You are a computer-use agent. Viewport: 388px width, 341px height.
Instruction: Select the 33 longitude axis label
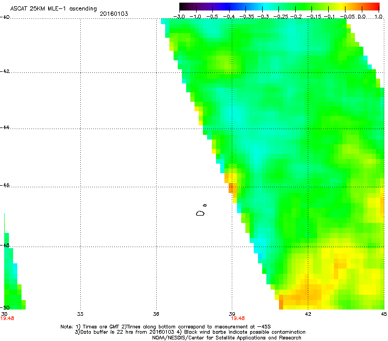[x=80, y=314]
